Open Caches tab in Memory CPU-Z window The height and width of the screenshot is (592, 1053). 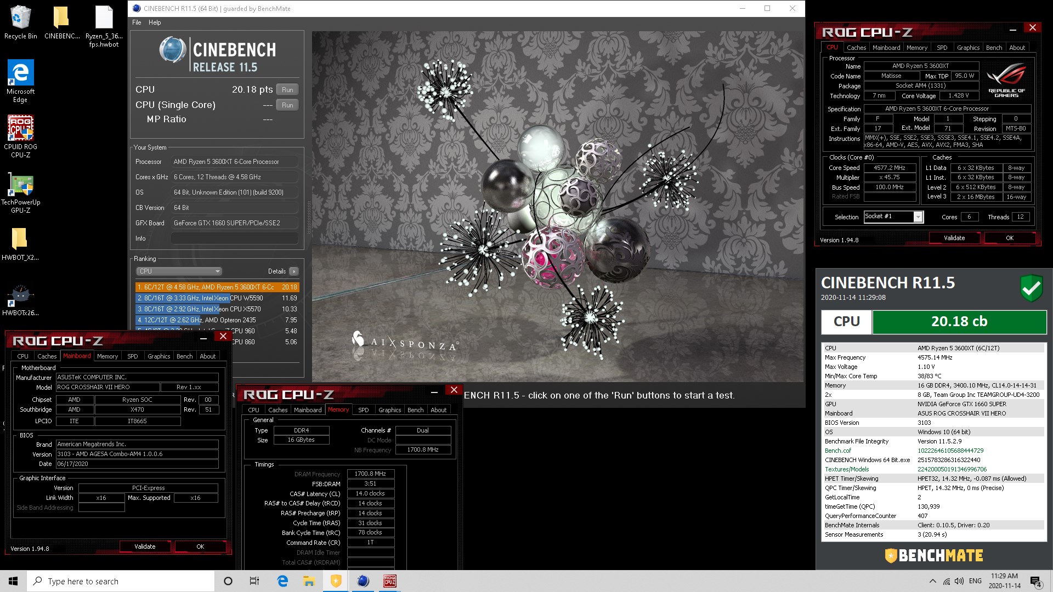(x=278, y=410)
